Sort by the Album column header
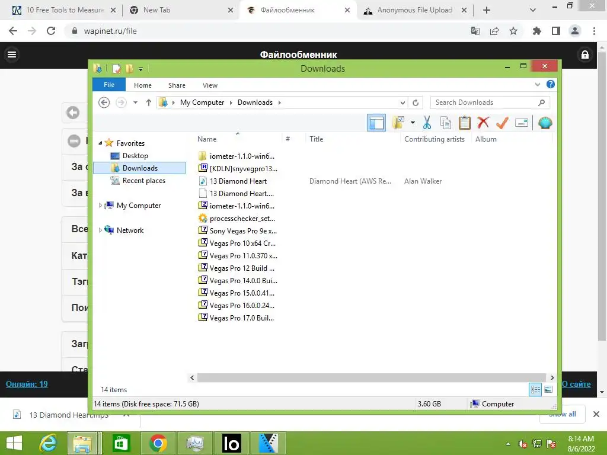This screenshot has height=455, width=607. click(486, 139)
